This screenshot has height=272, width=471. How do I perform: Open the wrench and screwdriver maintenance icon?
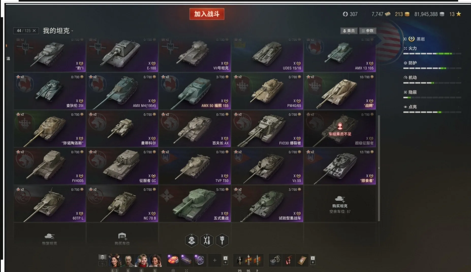(x=207, y=240)
